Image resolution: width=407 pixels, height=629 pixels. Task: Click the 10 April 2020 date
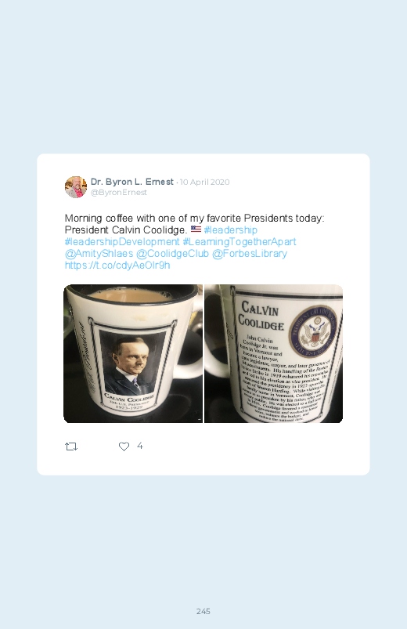pyautogui.click(x=204, y=183)
